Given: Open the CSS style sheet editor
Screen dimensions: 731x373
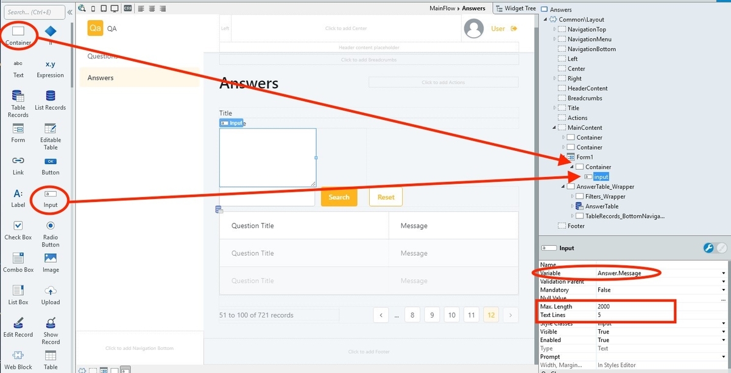Looking at the screenshot, I should tap(127, 8).
